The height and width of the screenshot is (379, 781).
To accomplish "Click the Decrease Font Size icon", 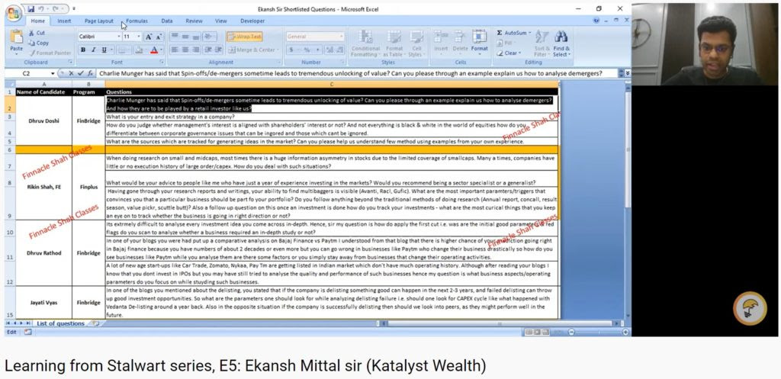I will coord(159,37).
